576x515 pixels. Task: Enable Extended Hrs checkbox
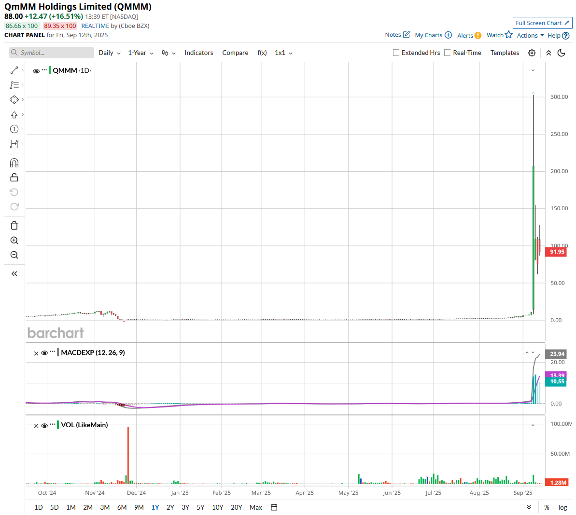pyautogui.click(x=396, y=53)
